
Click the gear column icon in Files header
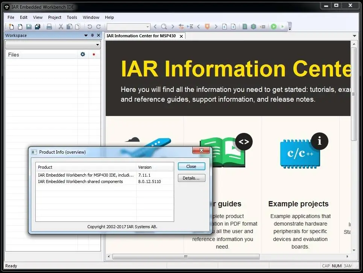click(83, 54)
